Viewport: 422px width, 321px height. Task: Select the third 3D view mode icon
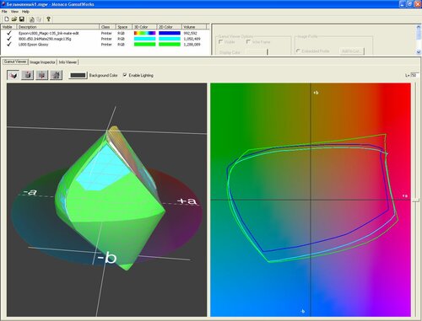[42, 75]
